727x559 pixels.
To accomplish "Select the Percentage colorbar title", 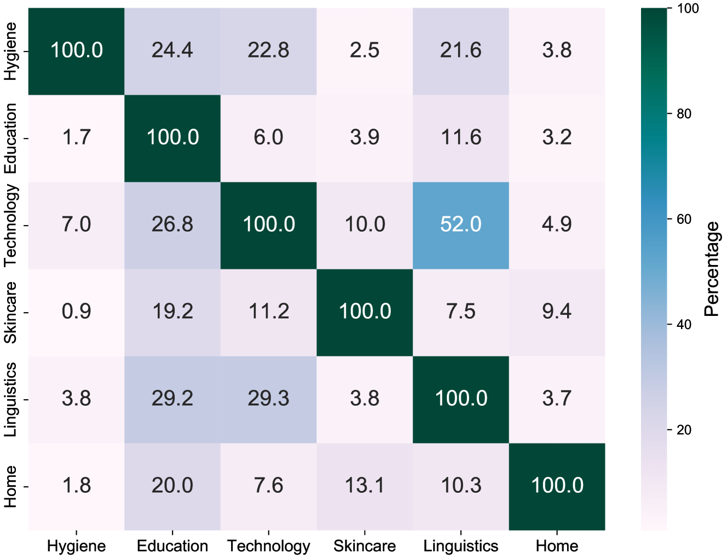I will 711,269.
